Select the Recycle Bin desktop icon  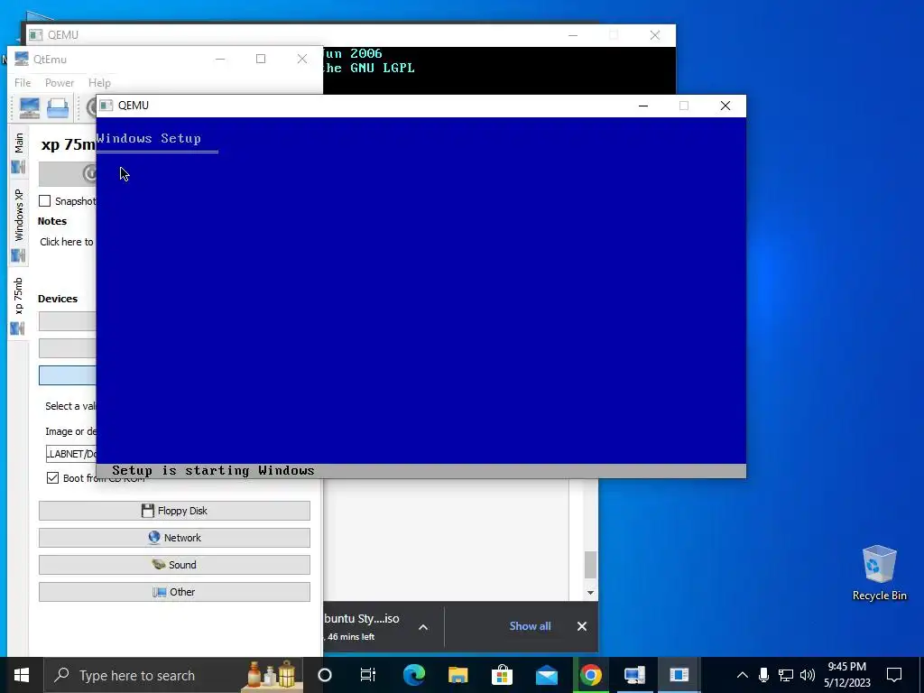coord(879,573)
